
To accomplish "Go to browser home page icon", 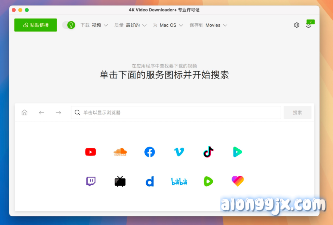I will [x=24, y=113].
